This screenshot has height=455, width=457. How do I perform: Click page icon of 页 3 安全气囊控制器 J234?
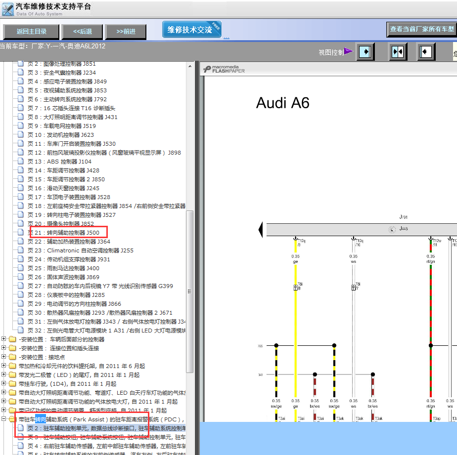point(21,72)
